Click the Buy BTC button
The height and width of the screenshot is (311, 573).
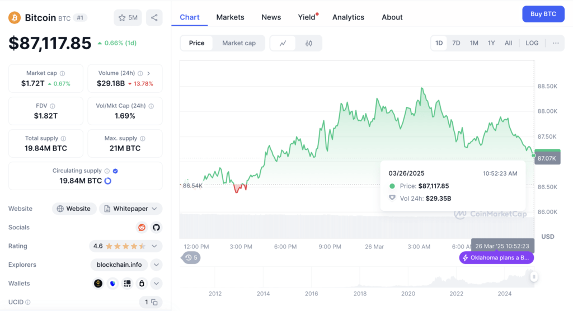click(543, 14)
